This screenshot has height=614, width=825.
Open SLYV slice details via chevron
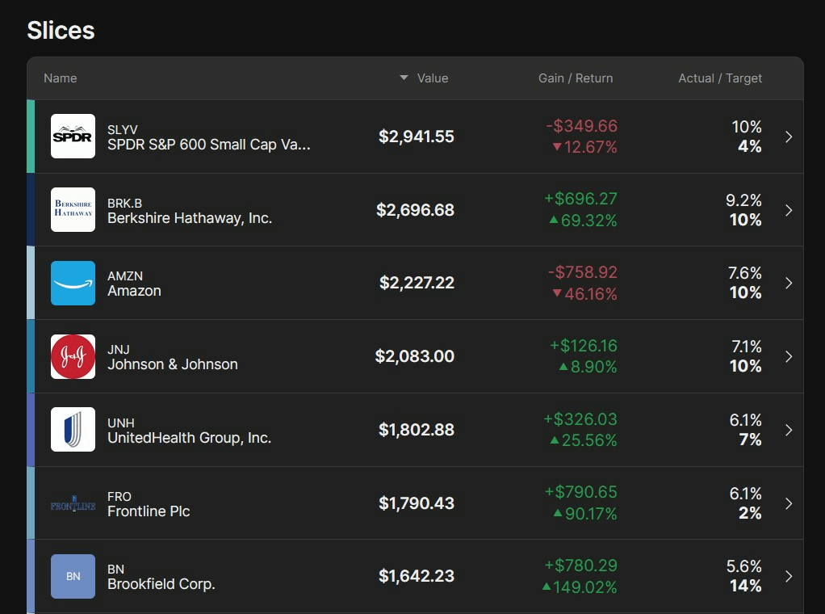click(789, 137)
